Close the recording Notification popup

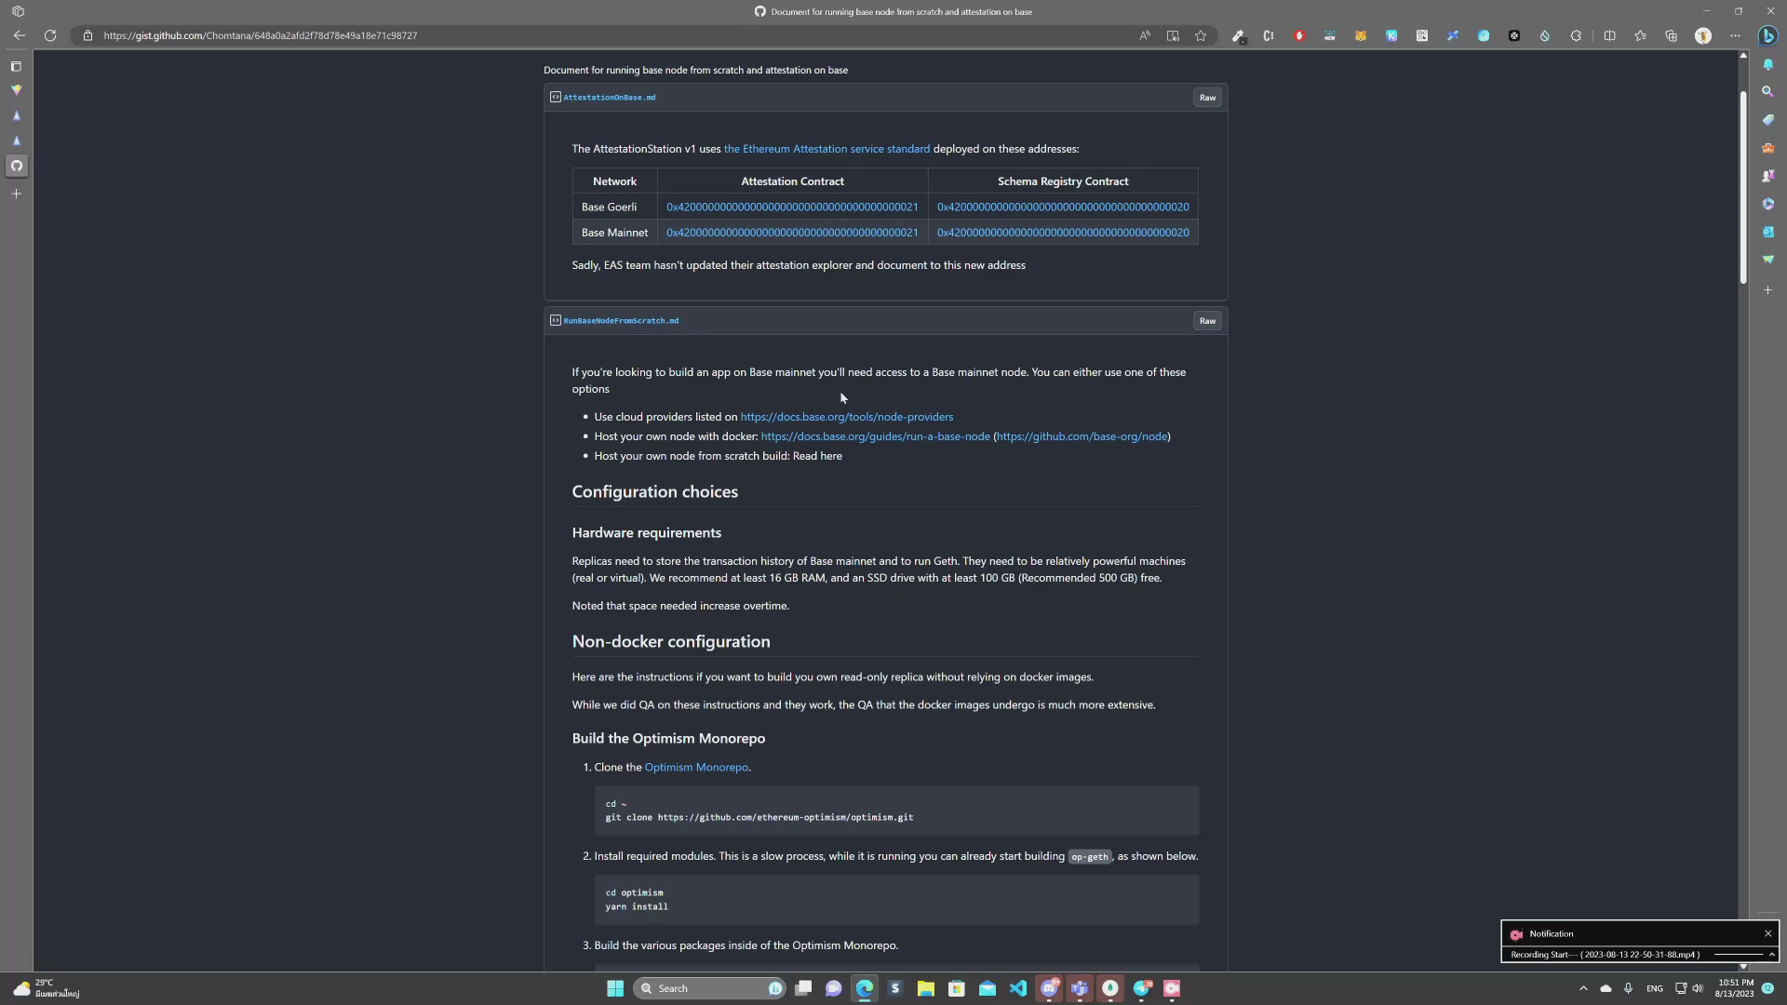coord(1767,933)
